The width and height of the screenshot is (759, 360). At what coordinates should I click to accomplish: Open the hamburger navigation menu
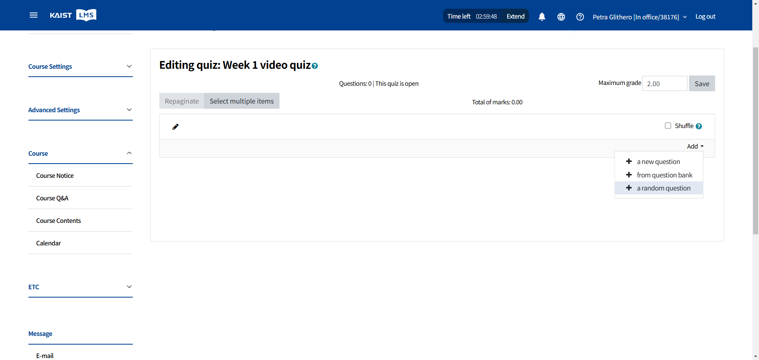point(34,15)
